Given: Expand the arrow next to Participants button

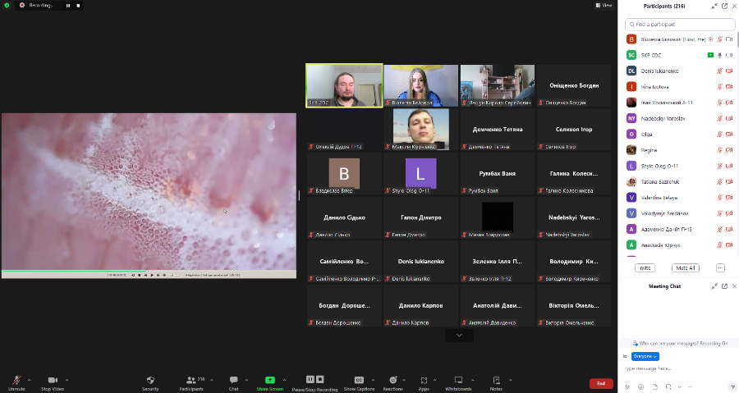Looking at the screenshot, I should 211,380.
